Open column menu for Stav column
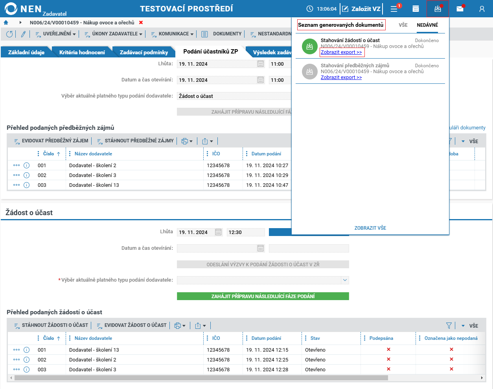 point(305,338)
